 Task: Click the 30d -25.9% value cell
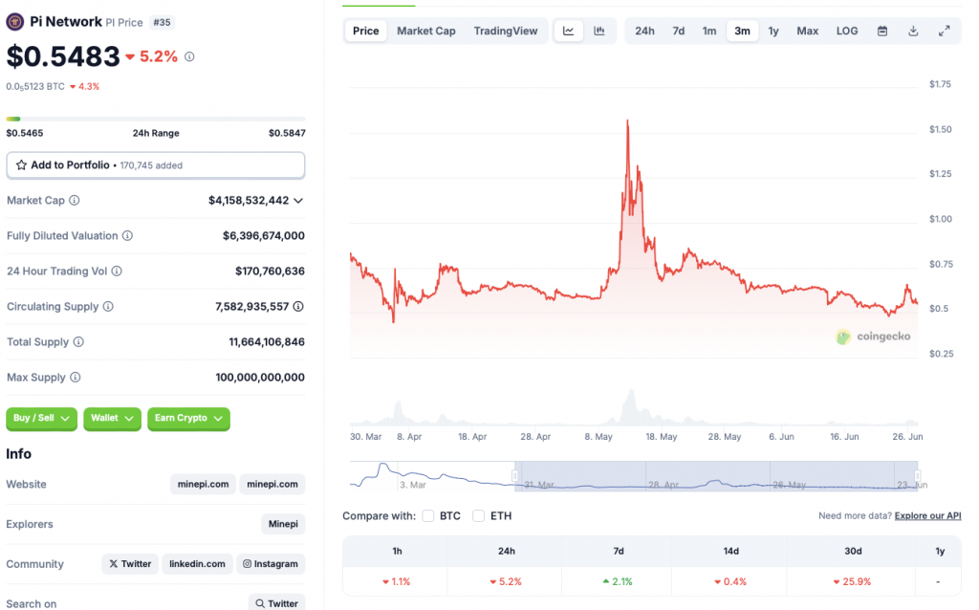(x=853, y=581)
